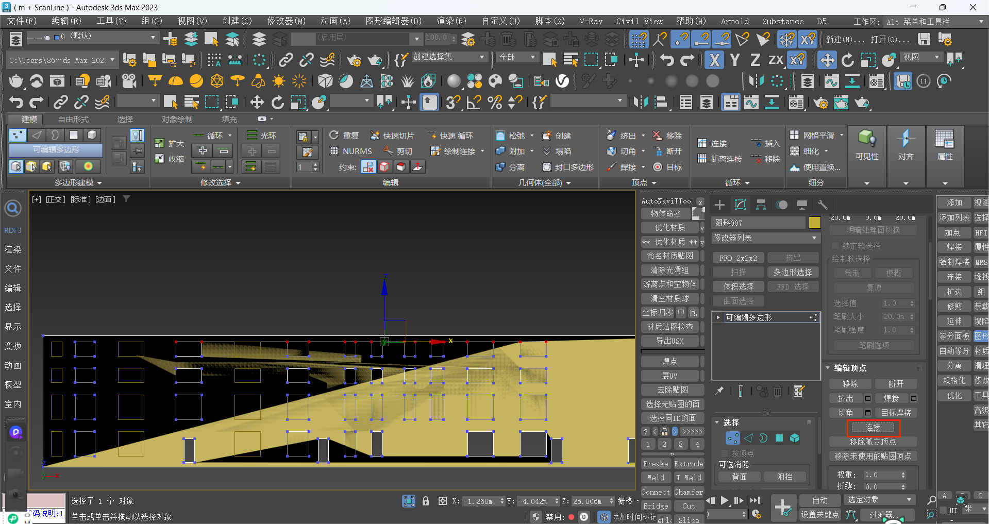This screenshot has height=524, width=989.
Task: Open the 创建选择集 dropdown
Action: (x=449, y=57)
